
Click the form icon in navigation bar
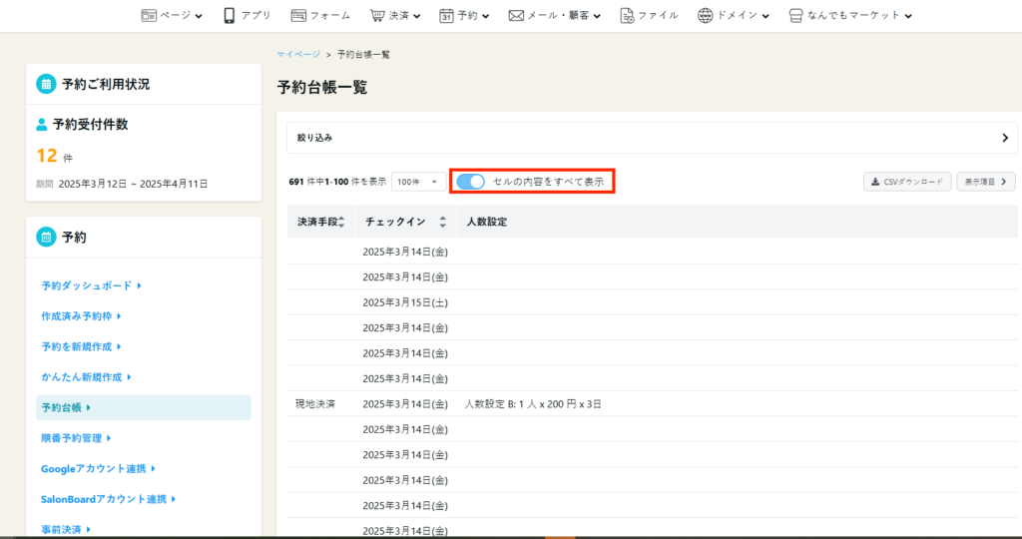click(x=298, y=15)
